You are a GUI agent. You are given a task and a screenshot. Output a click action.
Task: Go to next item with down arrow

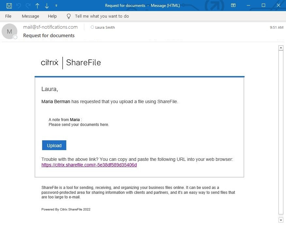tap(47, 6)
